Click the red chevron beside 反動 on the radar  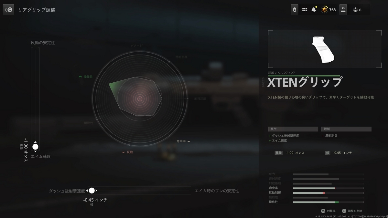click(x=123, y=152)
